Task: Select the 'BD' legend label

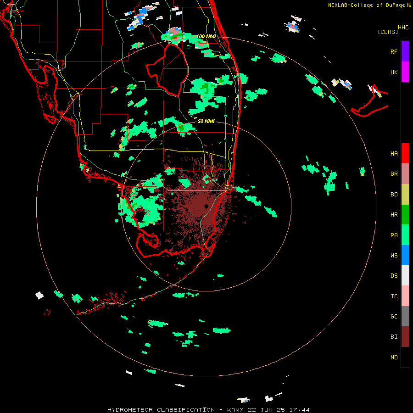Action: 394,195
